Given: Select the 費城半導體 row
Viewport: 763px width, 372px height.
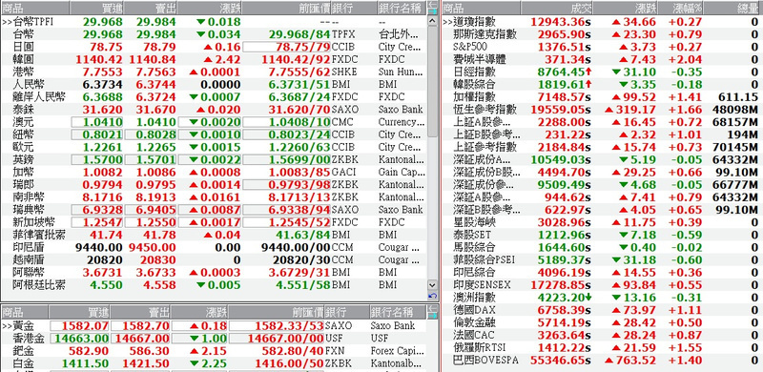Looking at the screenshot, I should (x=602, y=59).
